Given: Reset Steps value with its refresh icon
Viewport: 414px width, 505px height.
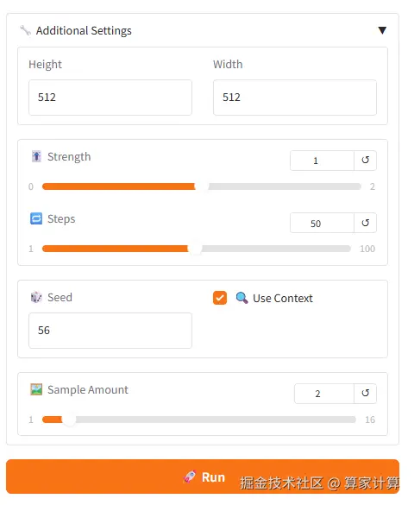Looking at the screenshot, I should click(365, 223).
